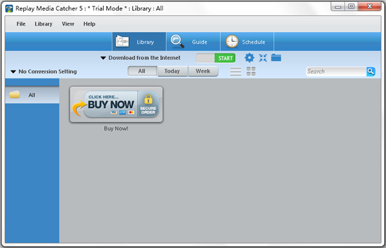Open the settings gear icon
The width and height of the screenshot is (386, 248).
pos(249,58)
